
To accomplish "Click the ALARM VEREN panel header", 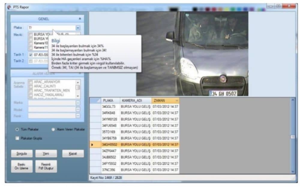I will click(x=47, y=73).
